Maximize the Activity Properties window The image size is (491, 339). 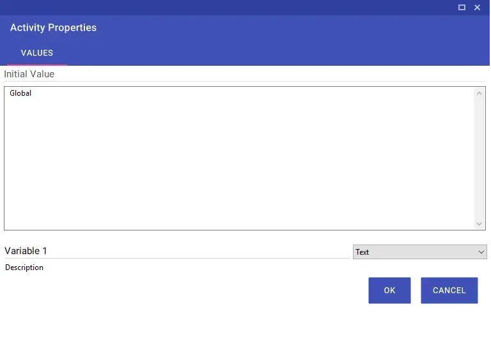pos(462,7)
